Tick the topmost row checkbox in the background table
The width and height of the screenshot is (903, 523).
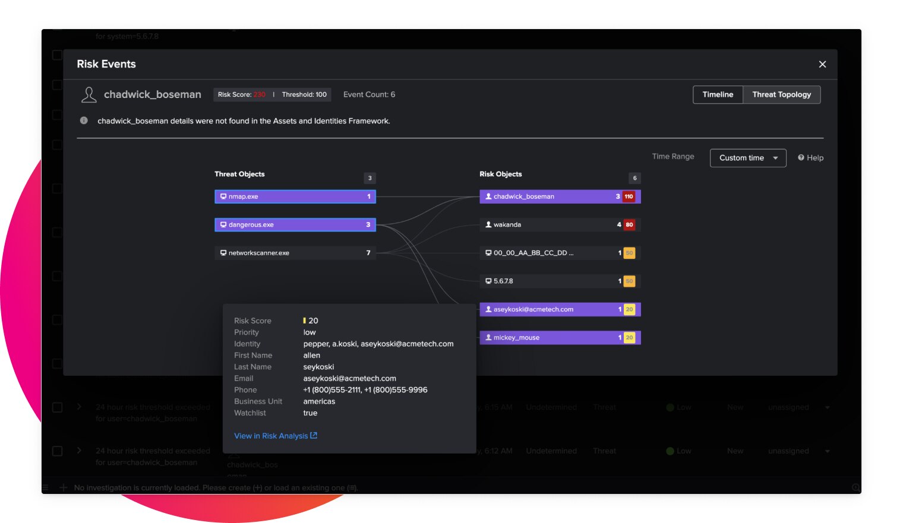[57, 55]
